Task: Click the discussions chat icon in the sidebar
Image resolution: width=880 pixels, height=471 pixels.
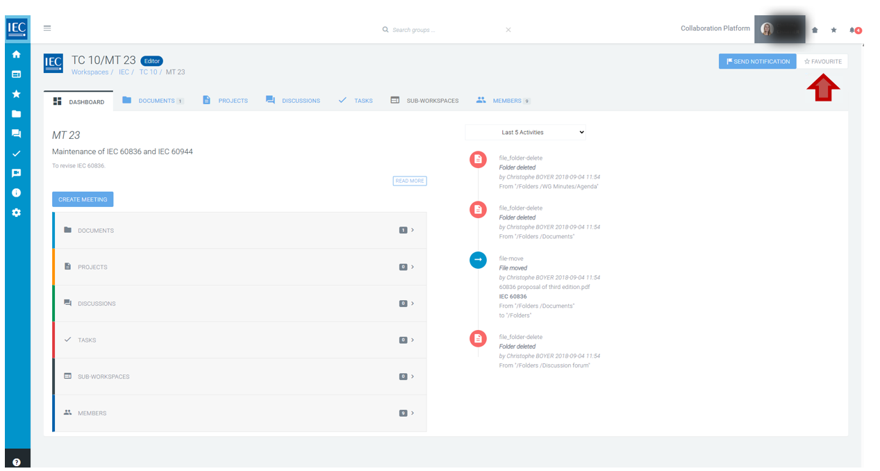Action: [x=16, y=133]
